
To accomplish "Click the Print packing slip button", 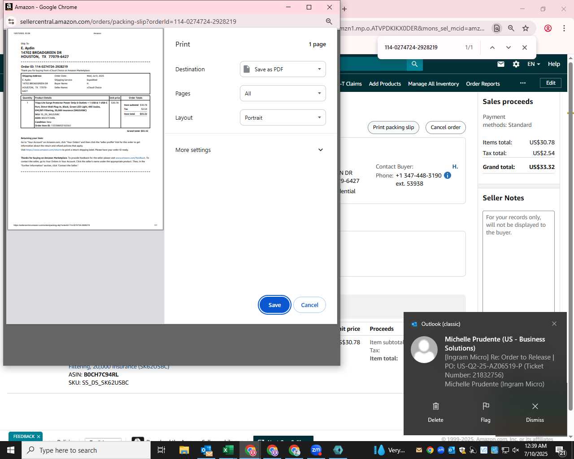I will click(x=393, y=127).
